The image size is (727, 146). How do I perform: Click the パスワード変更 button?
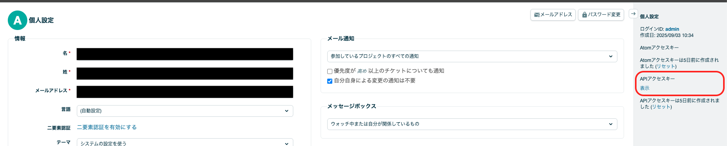click(601, 15)
